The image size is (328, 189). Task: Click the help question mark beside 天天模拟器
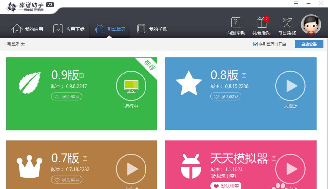(x=274, y=159)
